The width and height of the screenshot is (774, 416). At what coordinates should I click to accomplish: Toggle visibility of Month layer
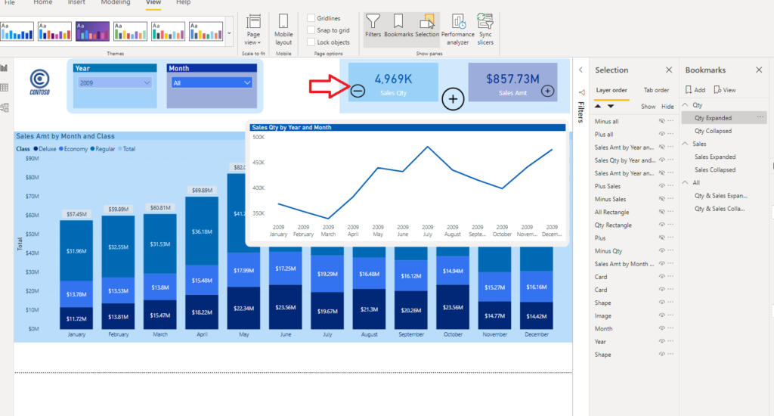click(x=661, y=328)
